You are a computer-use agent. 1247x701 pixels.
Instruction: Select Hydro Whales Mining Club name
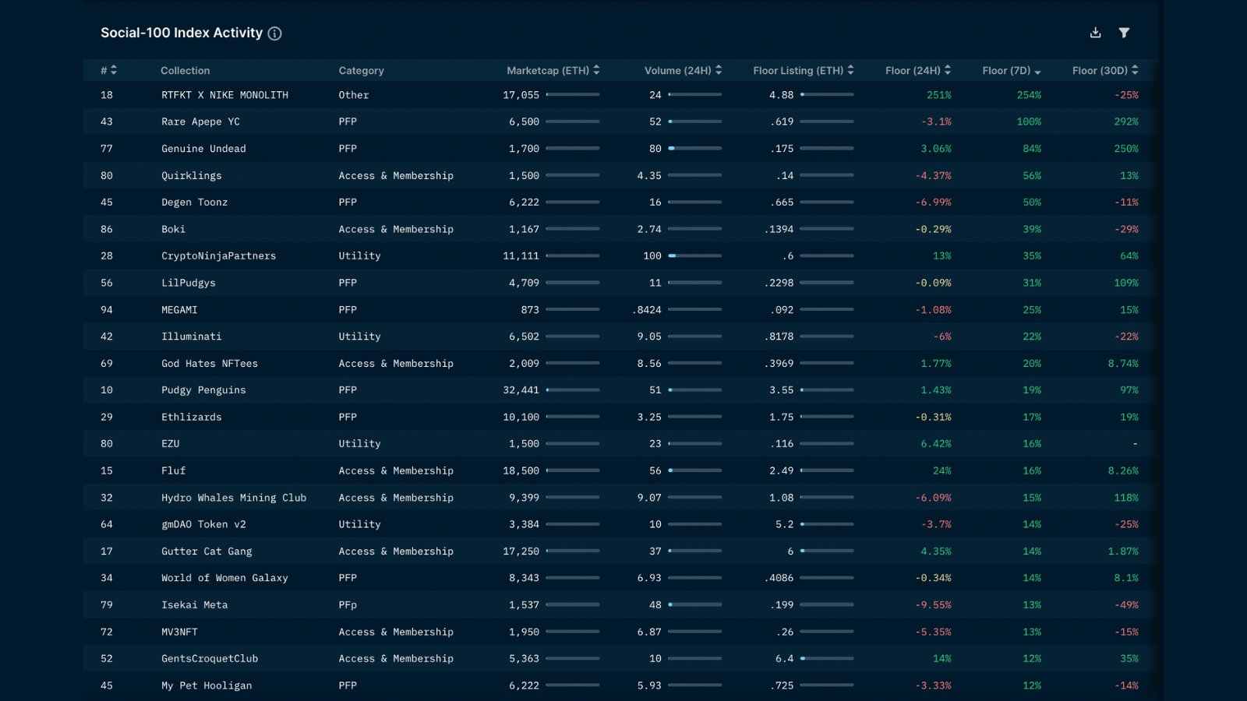click(x=234, y=498)
